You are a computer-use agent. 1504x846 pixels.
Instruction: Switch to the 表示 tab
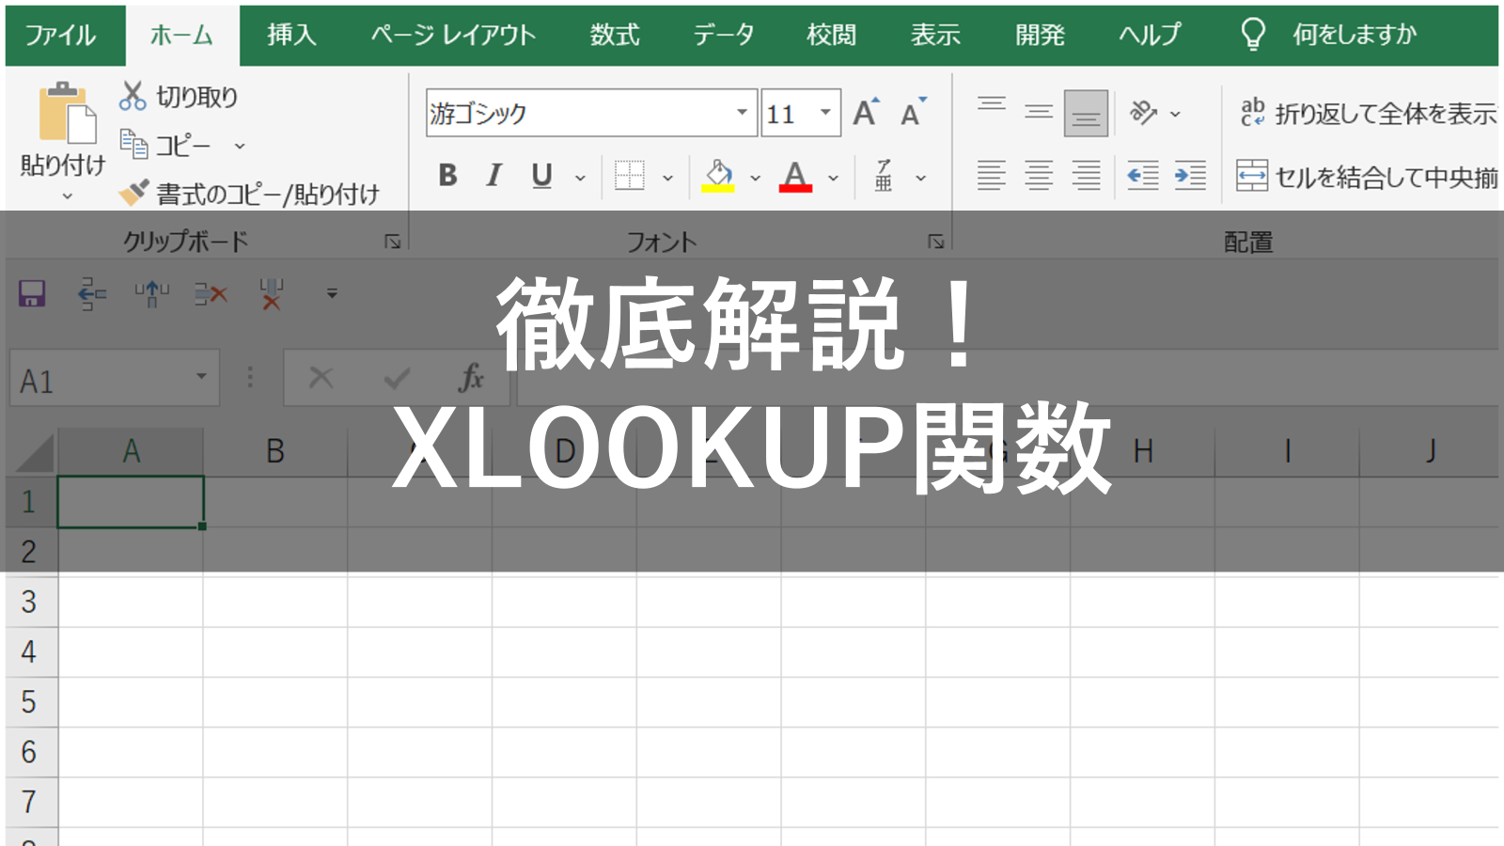(x=935, y=35)
